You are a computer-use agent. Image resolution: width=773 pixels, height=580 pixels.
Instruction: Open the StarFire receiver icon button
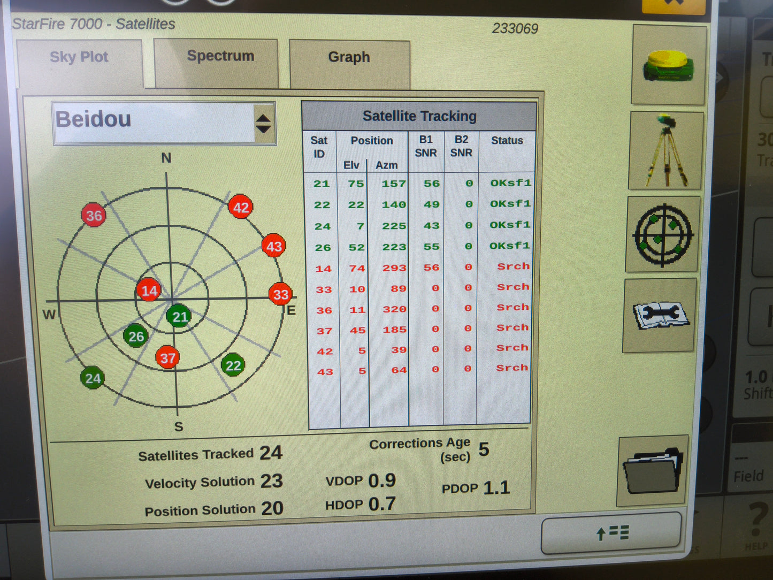coord(669,64)
